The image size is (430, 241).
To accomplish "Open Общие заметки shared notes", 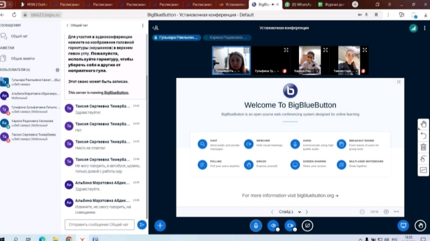I will coord(23,59).
